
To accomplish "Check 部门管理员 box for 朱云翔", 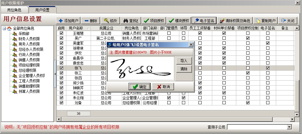I will pyautogui.click(x=169, y=98).
